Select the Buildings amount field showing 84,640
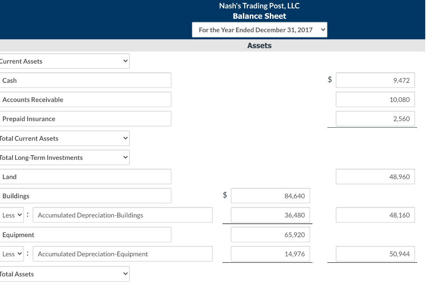This screenshot has width=429, height=282. [270, 195]
